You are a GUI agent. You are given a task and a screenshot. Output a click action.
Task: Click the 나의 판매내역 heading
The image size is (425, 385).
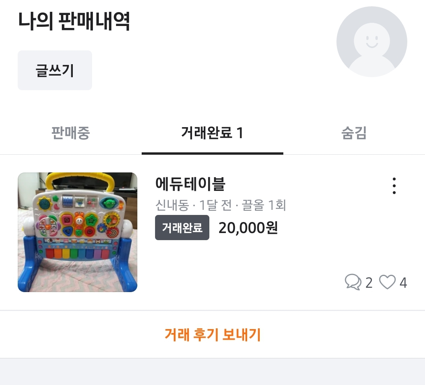(x=74, y=22)
